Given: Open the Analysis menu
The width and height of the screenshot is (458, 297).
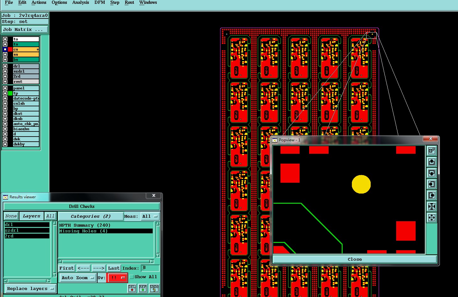Looking at the screenshot, I should coord(81,3).
